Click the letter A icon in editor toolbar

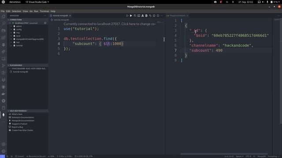pyautogui.click(x=142, y=16)
